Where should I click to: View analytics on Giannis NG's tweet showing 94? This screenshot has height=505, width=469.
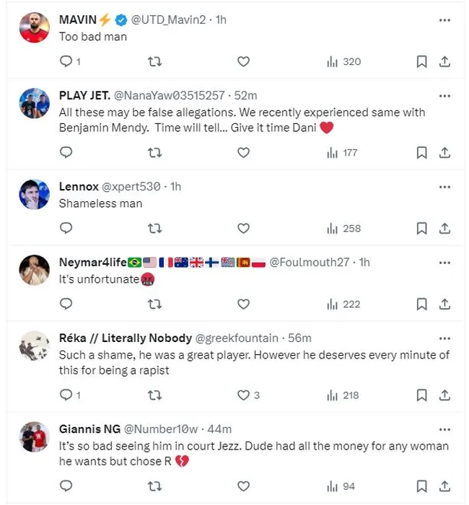coord(341,486)
